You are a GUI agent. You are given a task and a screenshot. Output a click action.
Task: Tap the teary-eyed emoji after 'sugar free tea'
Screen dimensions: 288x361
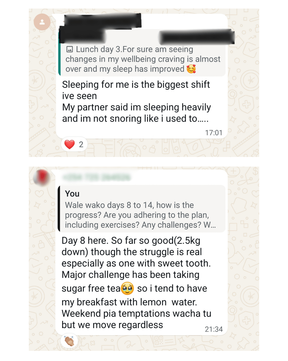coord(127,289)
